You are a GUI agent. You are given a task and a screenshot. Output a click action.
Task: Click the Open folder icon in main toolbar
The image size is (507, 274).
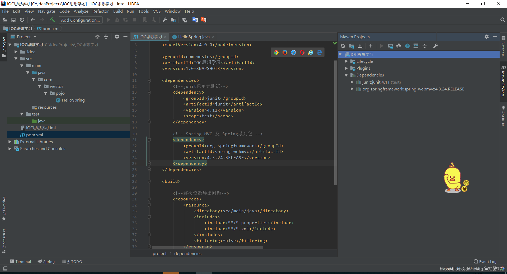tap(5, 20)
